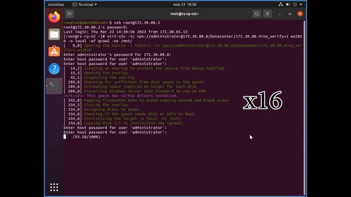Screen dimensions: 351x197
Task: Click 'Creating an overlay' log line
Action: pos(144,68)
